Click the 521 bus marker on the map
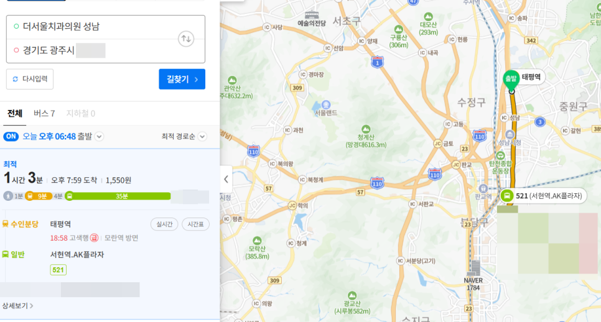This screenshot has width=601, height=322. coord(507,196)
